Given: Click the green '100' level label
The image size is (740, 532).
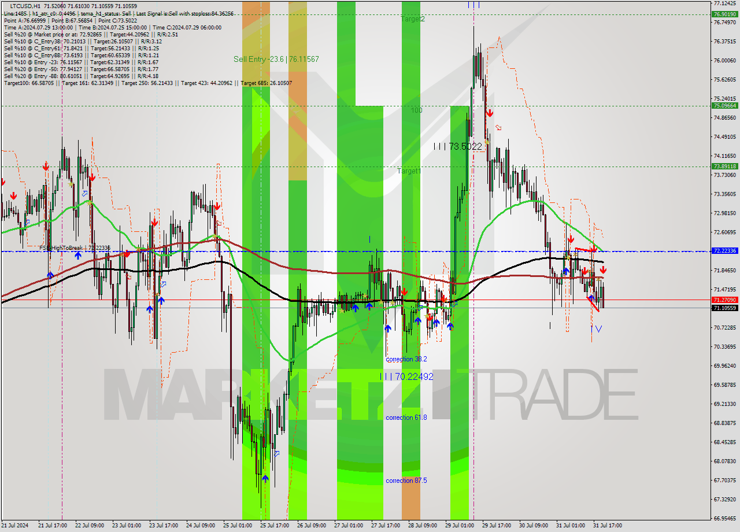Looking at the screenshot, I should point(417,110).
